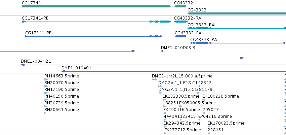Open the RH17190.5prime EST entry
This screenshot has width=286, height=135.
(x=46, y=93)
